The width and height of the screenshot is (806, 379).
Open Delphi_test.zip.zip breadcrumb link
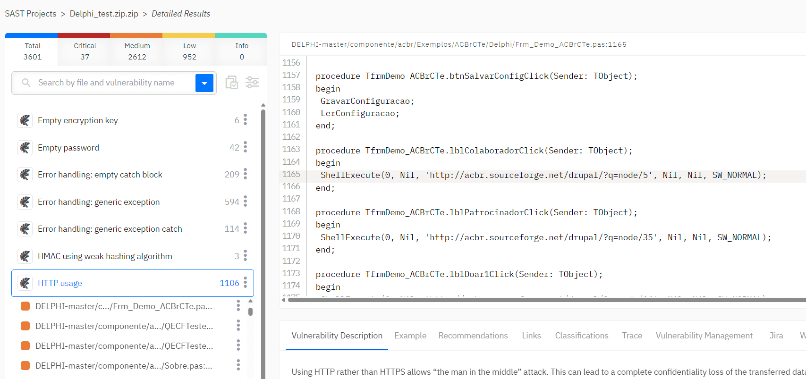point(104,14)
